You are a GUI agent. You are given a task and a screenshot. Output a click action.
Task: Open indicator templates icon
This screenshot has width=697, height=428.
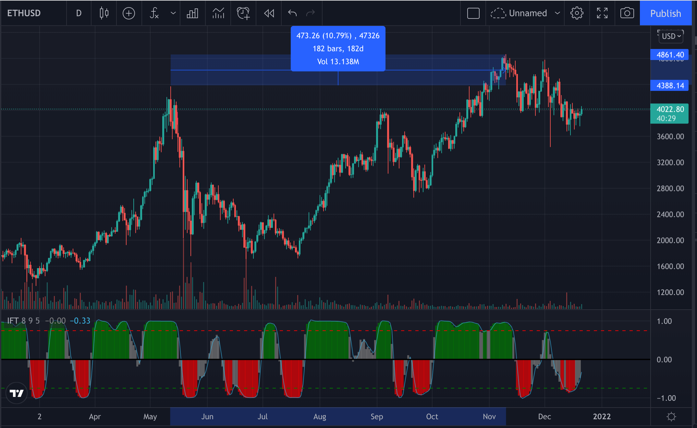pyautogui.click(x=218, y=13)
